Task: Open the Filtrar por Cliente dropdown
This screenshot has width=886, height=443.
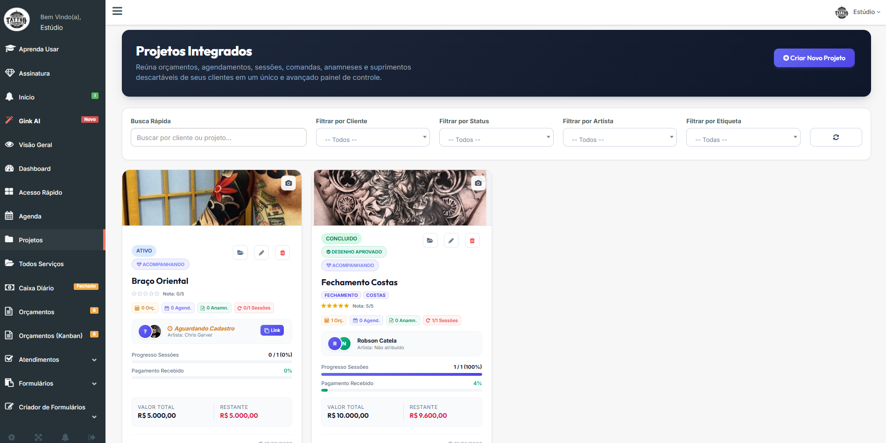Action: 373,137
